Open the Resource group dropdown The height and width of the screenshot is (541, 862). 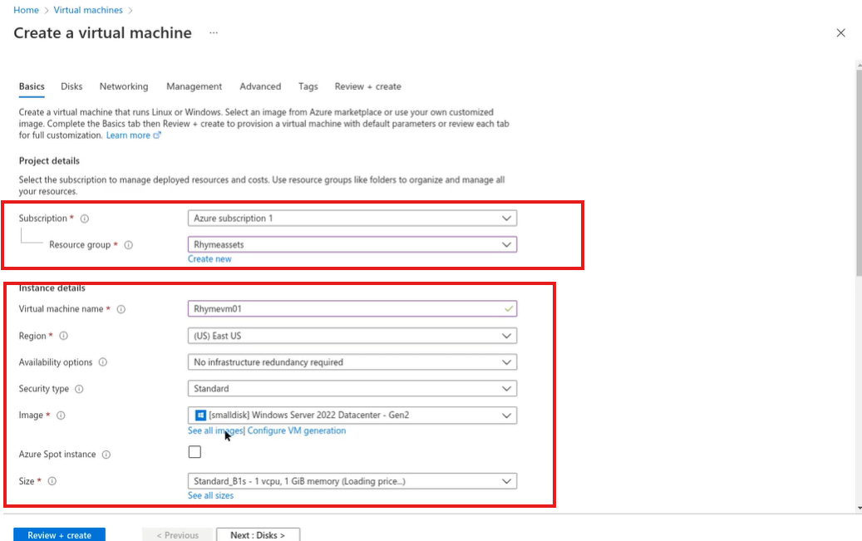pyautogui.click(x=352, y=244)
